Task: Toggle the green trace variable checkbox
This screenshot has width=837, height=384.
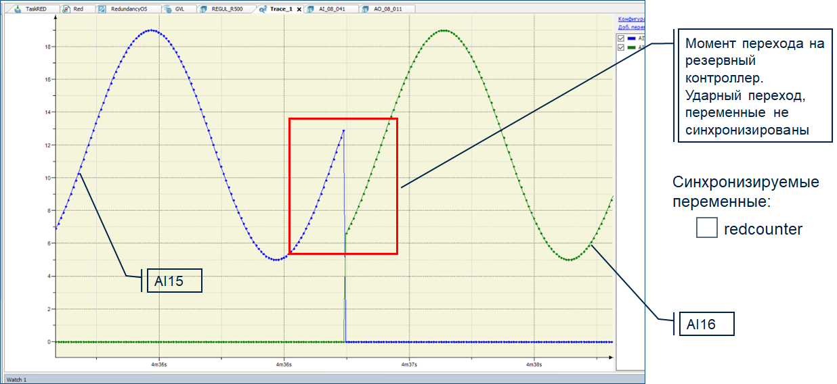Action: coord(621,47)
